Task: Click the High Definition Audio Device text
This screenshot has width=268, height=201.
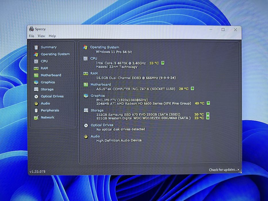Action: coord(119,140)
